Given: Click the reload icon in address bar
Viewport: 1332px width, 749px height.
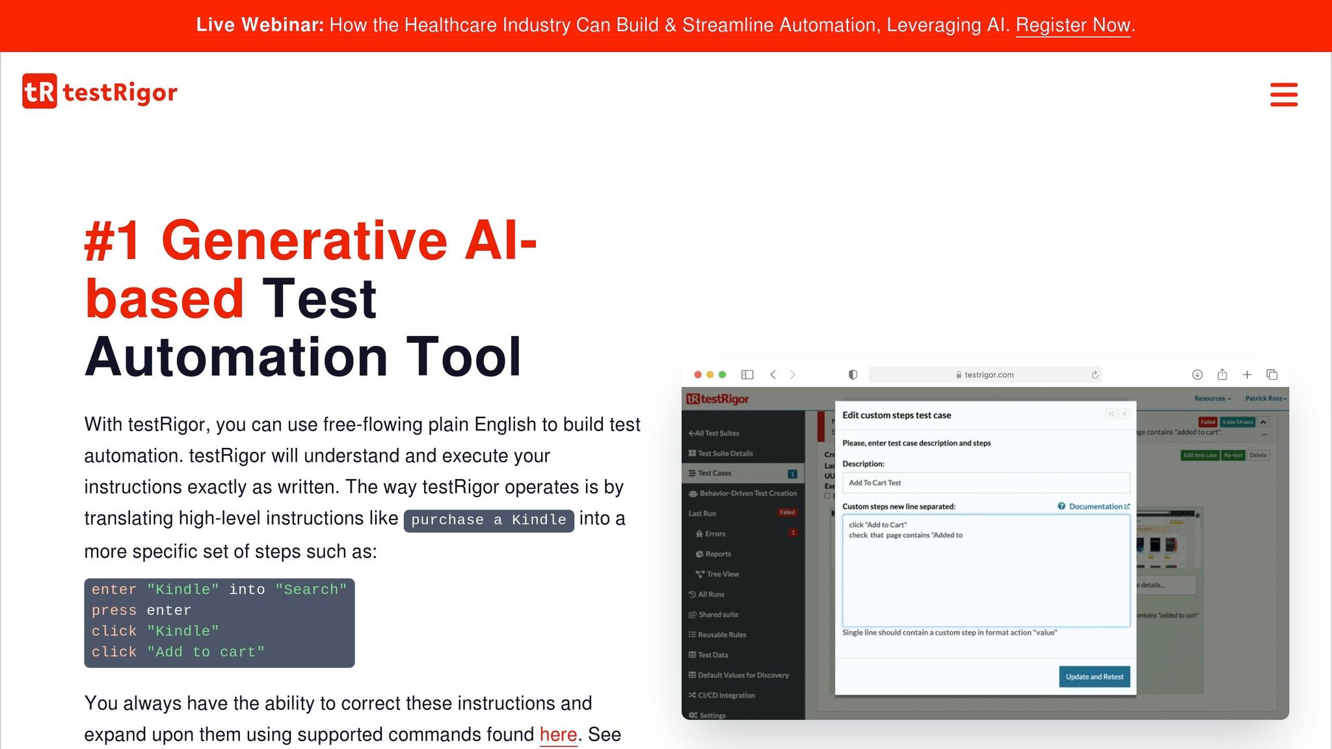Looking at the screenshot, I should pyautogui.click(x=1095, y=374).
